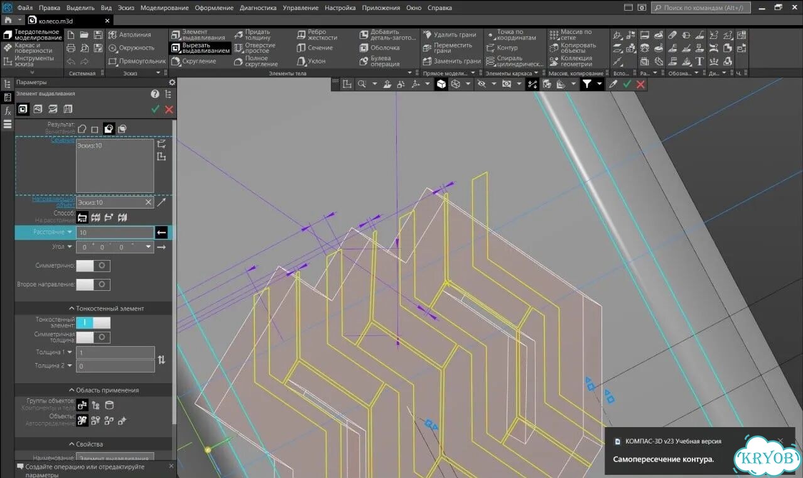Select the Оболочка shell tool
Viewport: 803px width, 478px height.
coord(379,48)
